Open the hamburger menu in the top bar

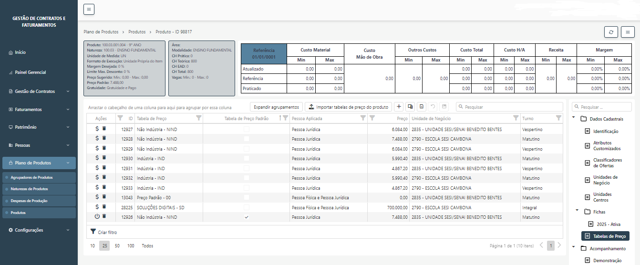point(89,9)
